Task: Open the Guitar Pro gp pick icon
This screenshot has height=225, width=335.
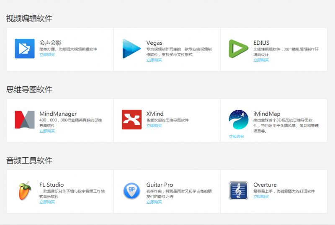Action: tap(131, 191)
